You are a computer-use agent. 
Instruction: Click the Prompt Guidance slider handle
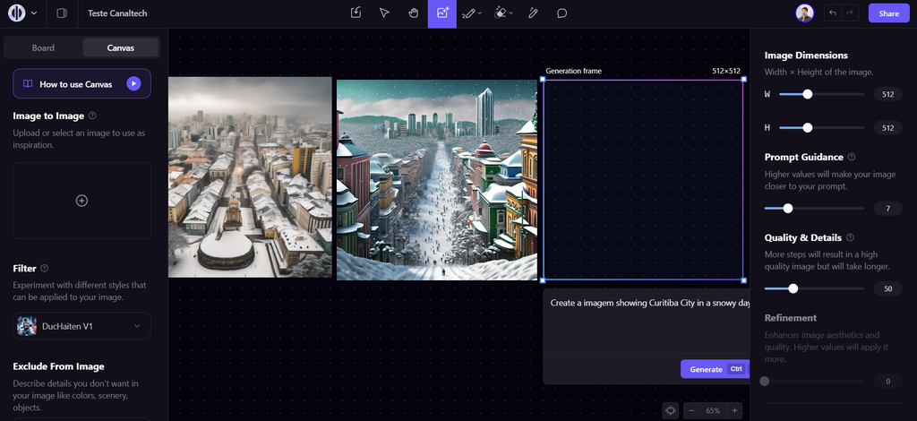788,209
